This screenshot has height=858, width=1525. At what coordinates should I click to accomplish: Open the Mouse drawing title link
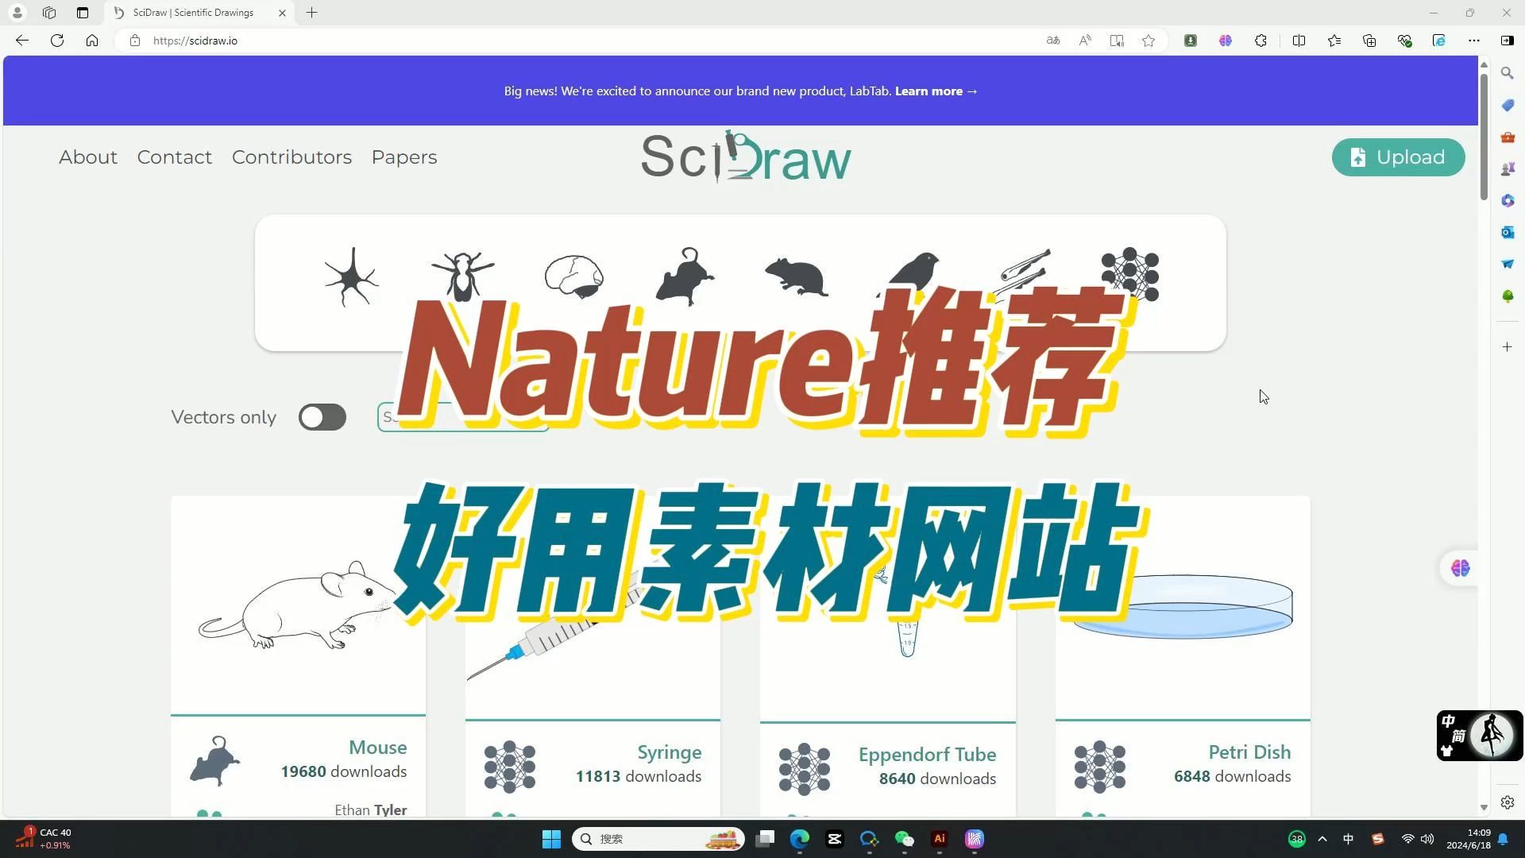(377, 748)
